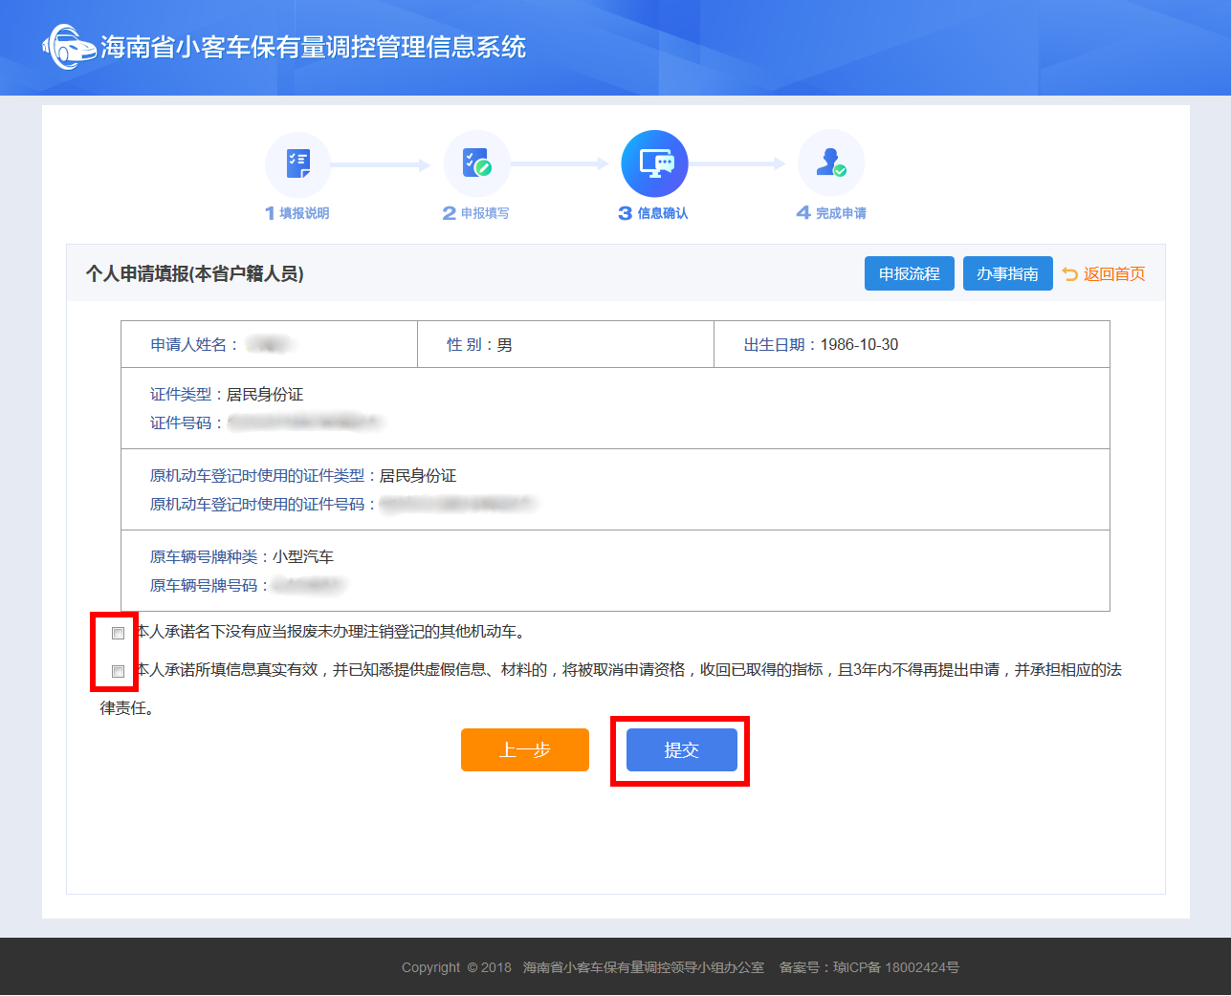Screen dimensions: 1231x996
Task: Open the 申报流程 page
Action: tap(909, 273)
